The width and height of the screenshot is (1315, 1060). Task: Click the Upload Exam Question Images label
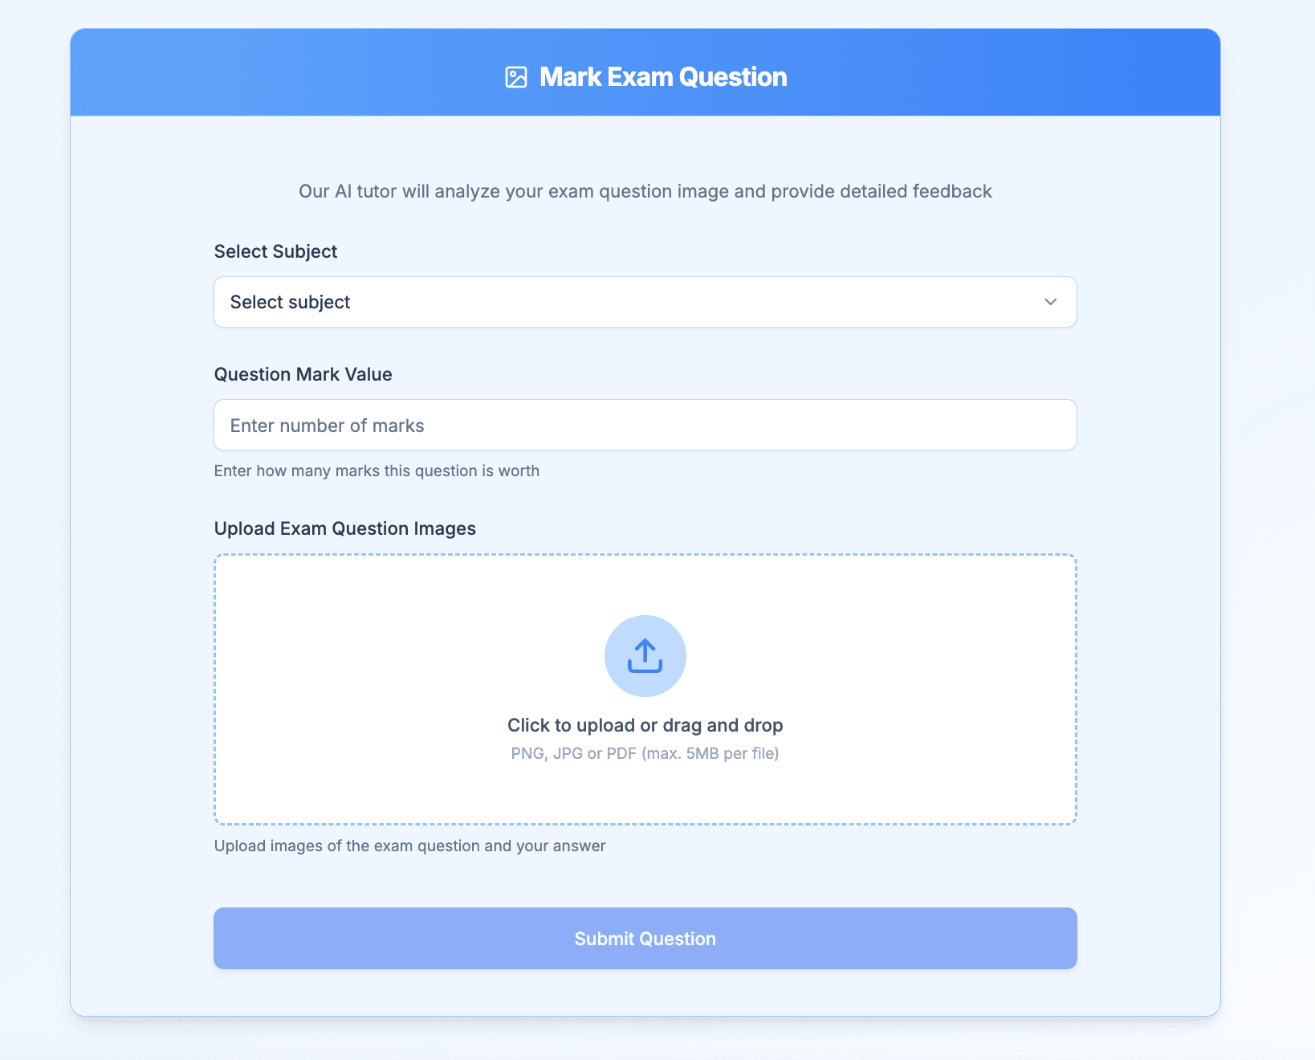click(x=345, y=528)
